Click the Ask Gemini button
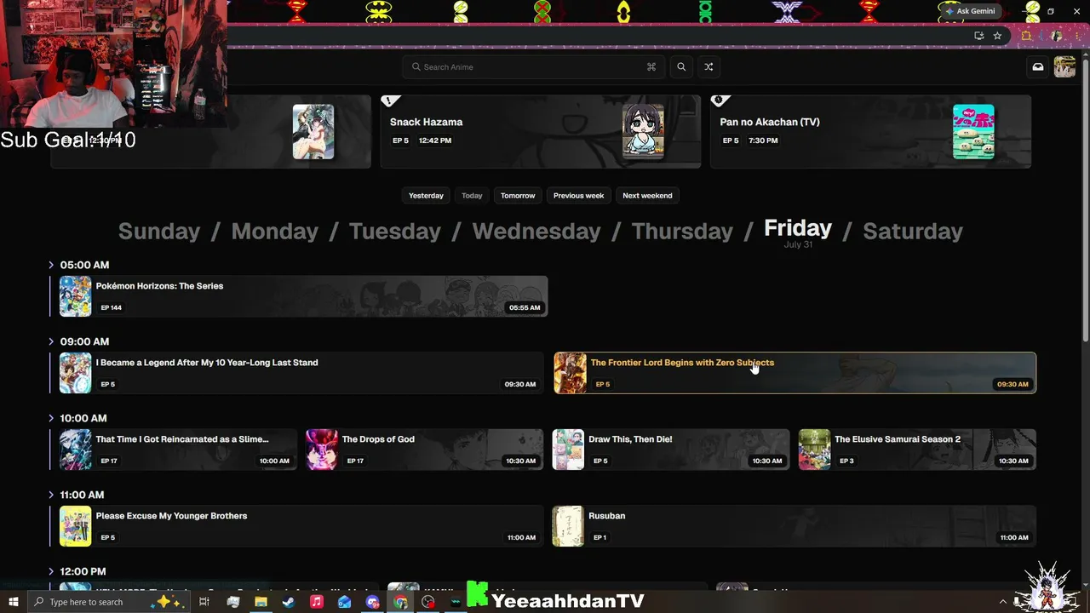This screenshot has height=613, width=1090. [970, 11]
